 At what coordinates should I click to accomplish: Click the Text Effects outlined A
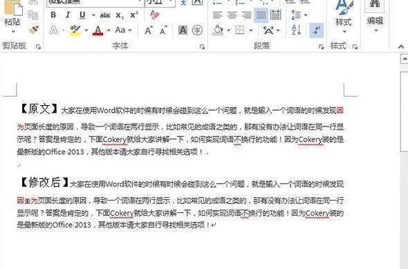coord(54,30)
